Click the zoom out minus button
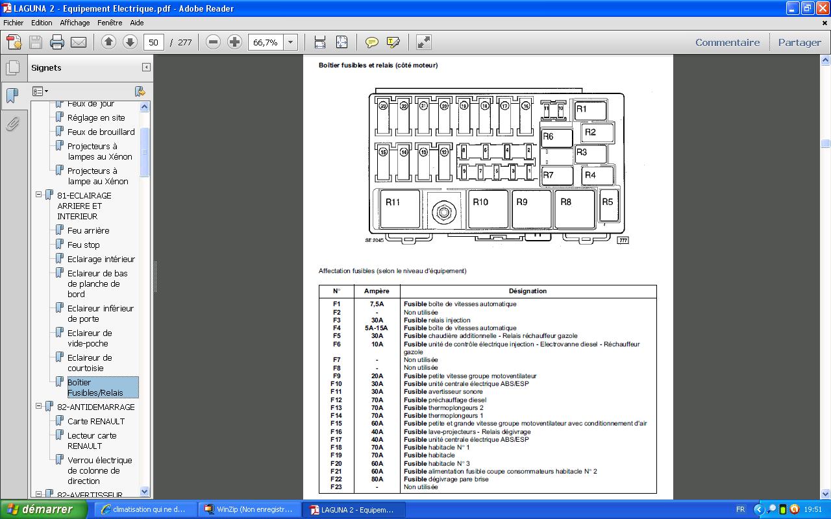The image size is (831, 519). 213,42
